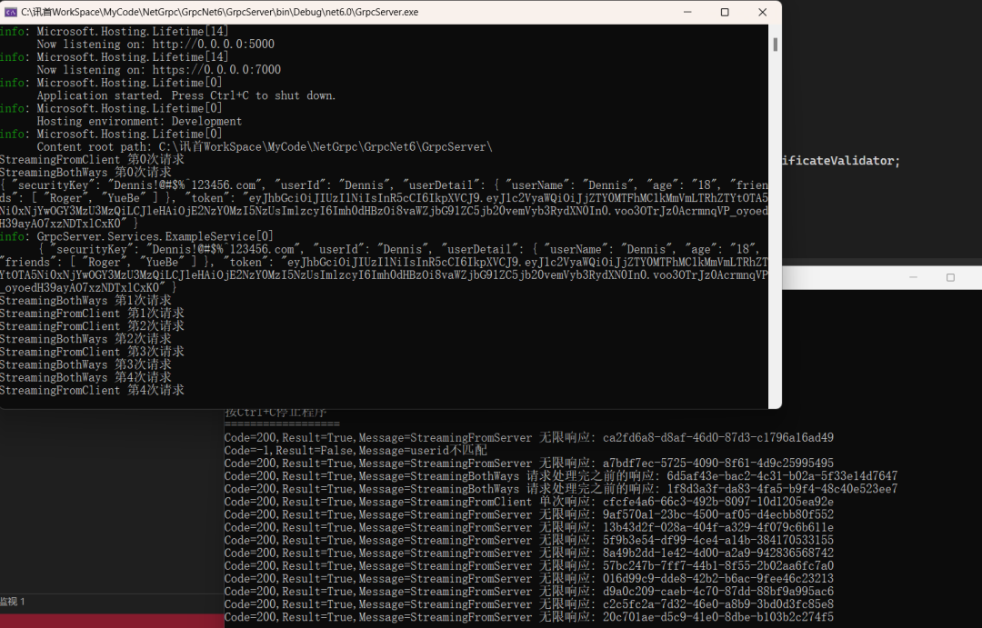982x628 pixels.
Task: Close the GrpcServer.exe console window
Action: tap(762, 12)
